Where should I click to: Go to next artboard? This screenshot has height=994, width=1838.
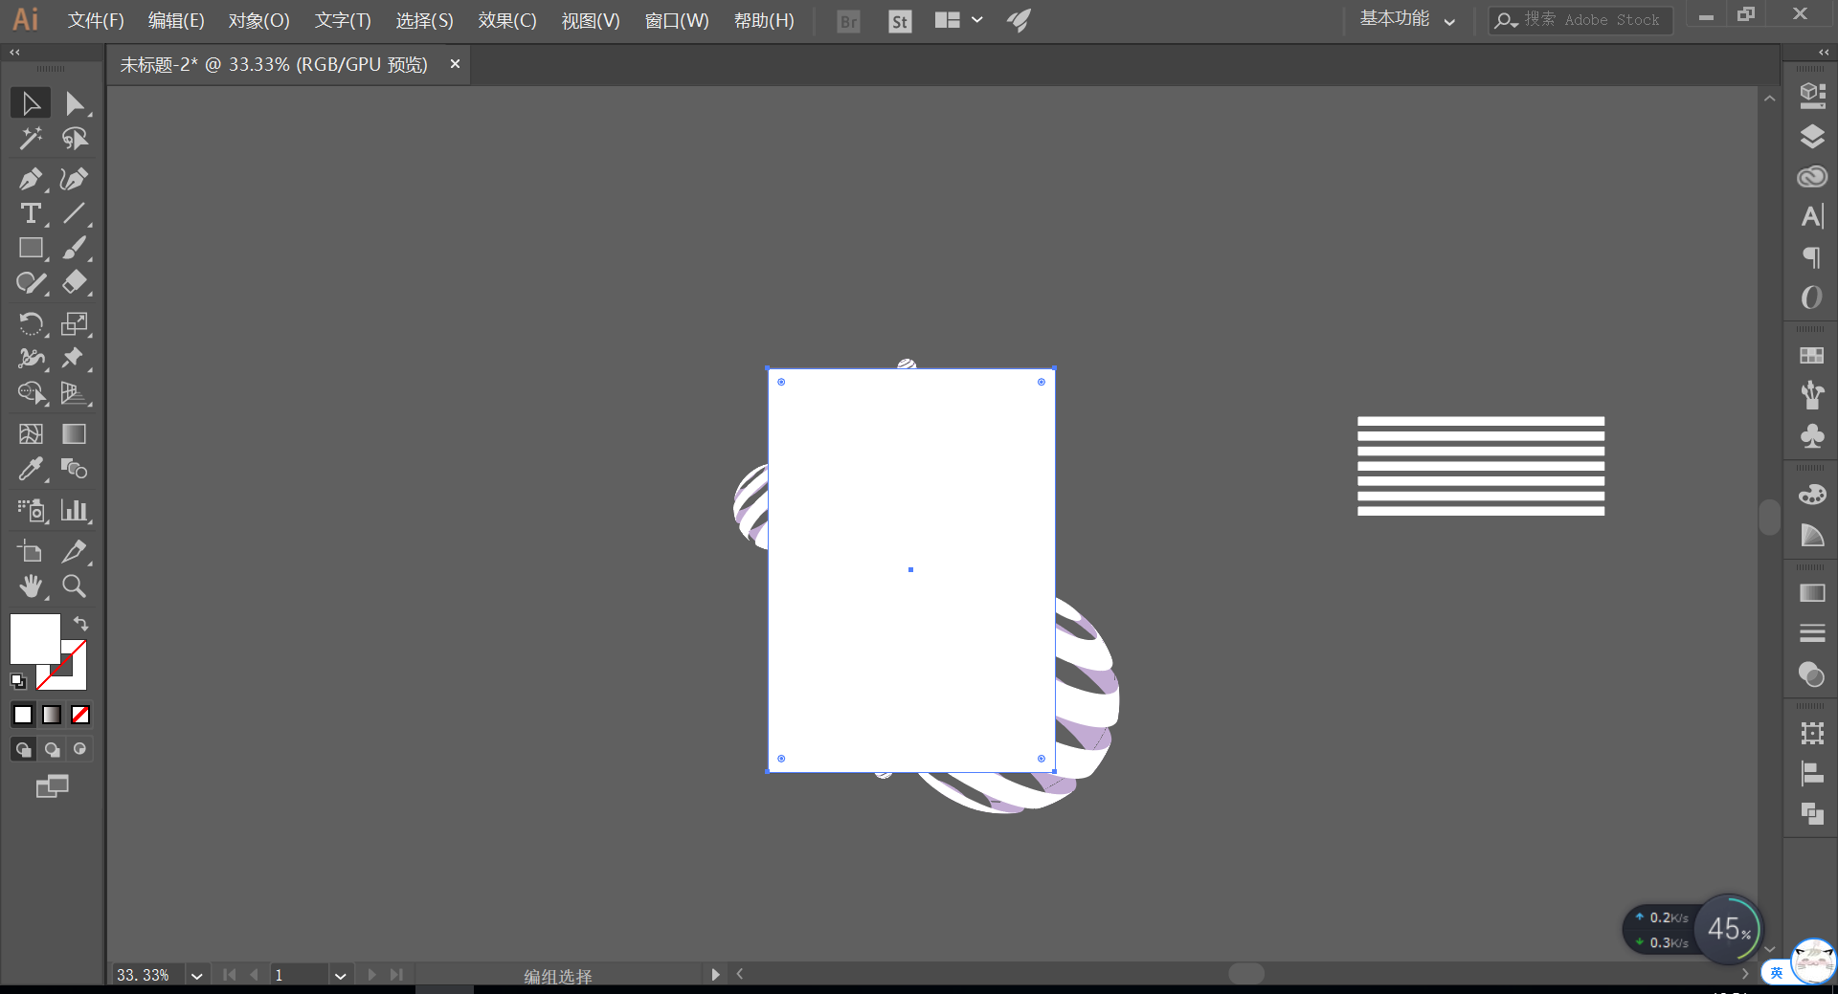tap(372, 975)
